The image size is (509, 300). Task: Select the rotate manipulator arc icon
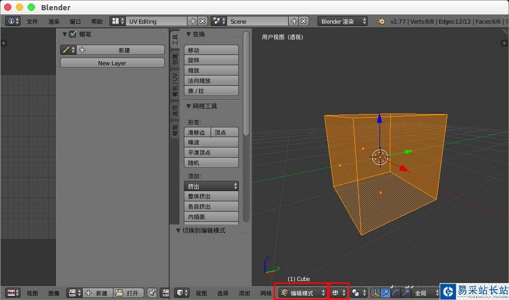(x=395, y=293)
